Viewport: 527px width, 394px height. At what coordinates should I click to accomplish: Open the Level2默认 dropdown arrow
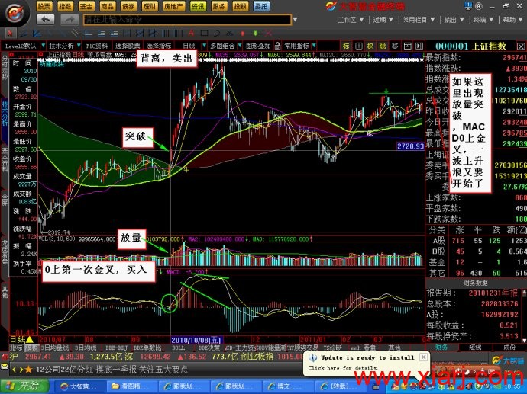tap(43, 46)
